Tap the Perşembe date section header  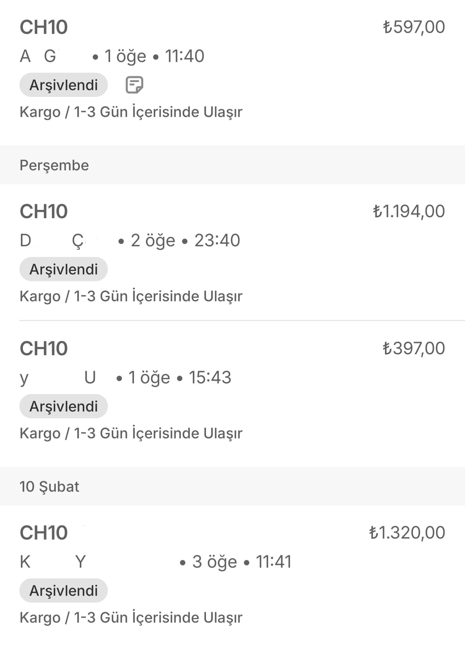tap(54, 165)
